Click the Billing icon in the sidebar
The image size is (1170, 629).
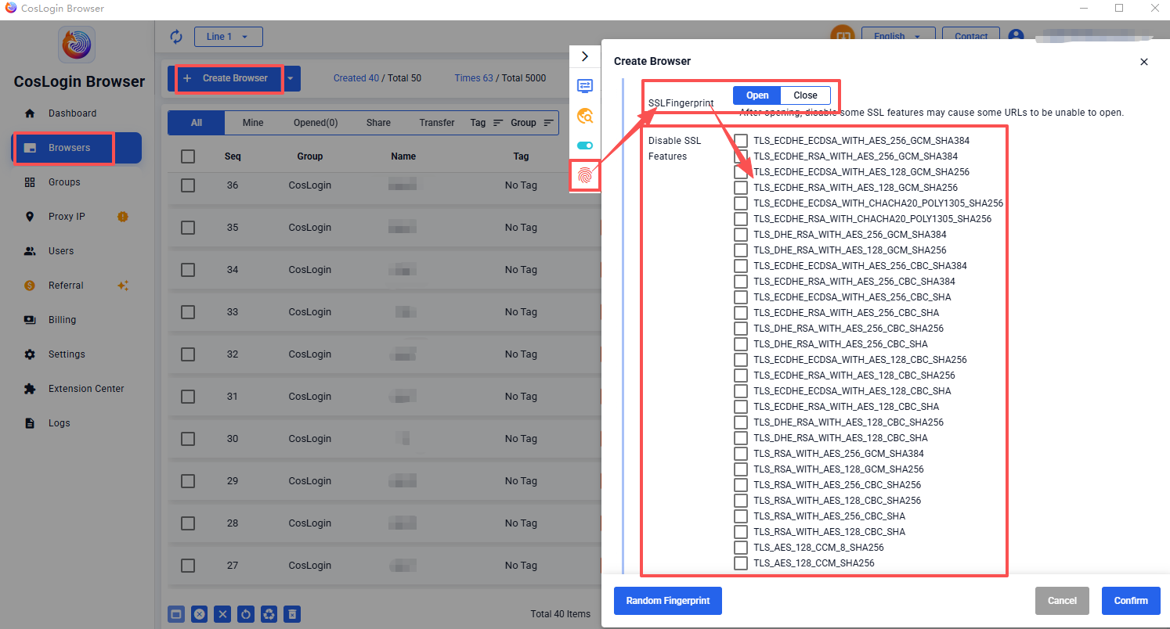point(30,320)
